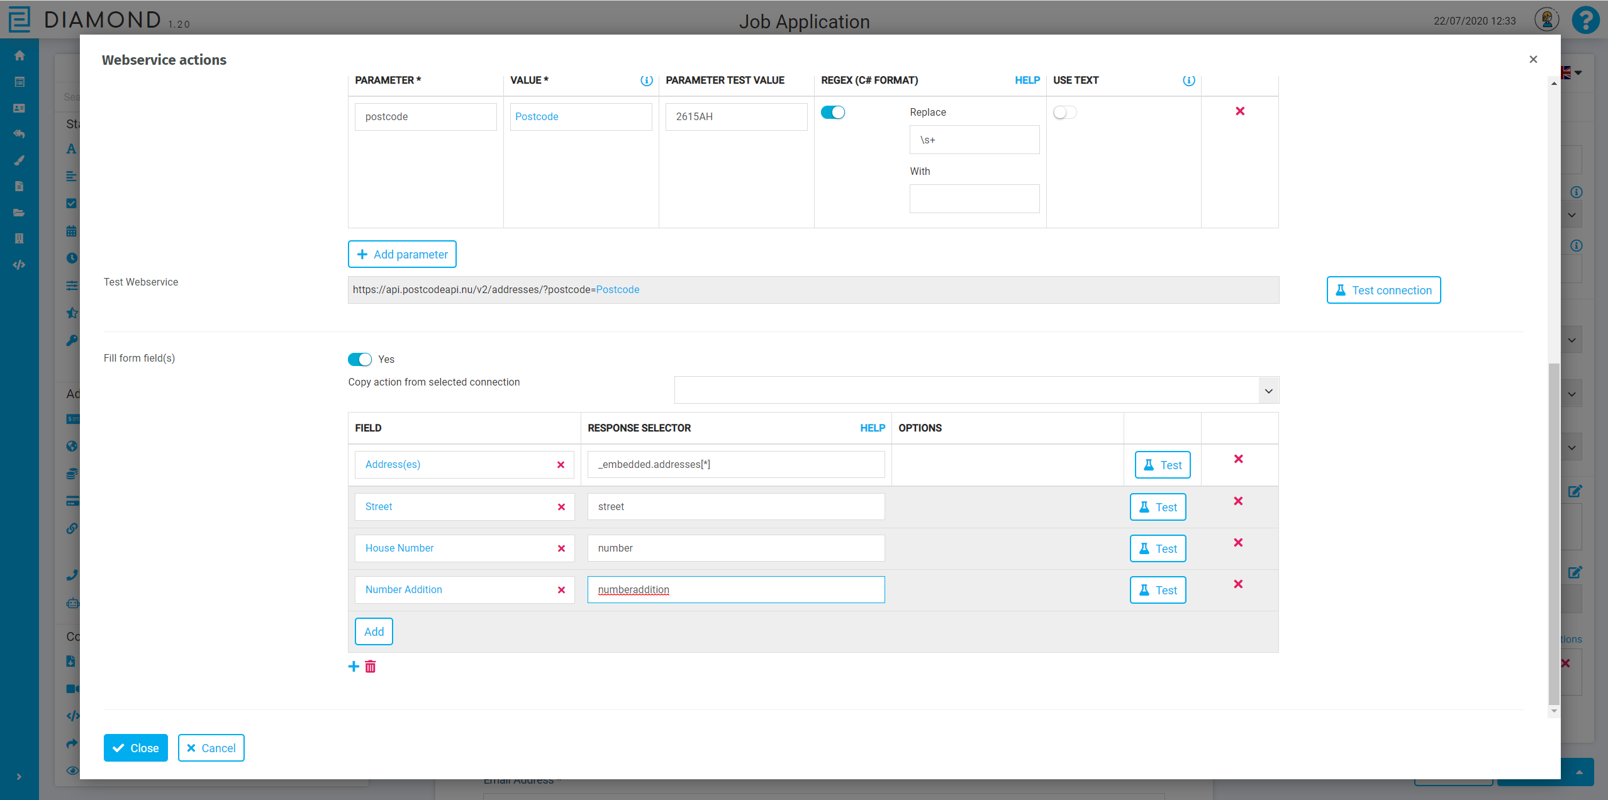The height and width of the screenshot is (800, 1608).
Task: Click the Test connection button
Action: pyautogui.click(x=1383, y=290)
